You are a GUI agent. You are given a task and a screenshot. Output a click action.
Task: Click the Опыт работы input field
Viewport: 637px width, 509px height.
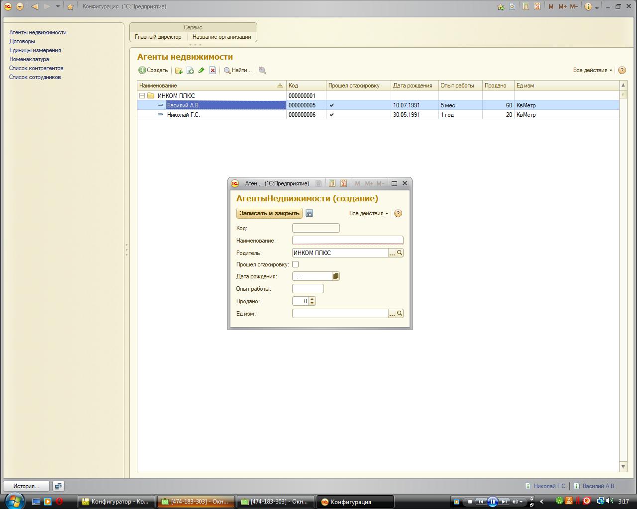tap(308, 289)
